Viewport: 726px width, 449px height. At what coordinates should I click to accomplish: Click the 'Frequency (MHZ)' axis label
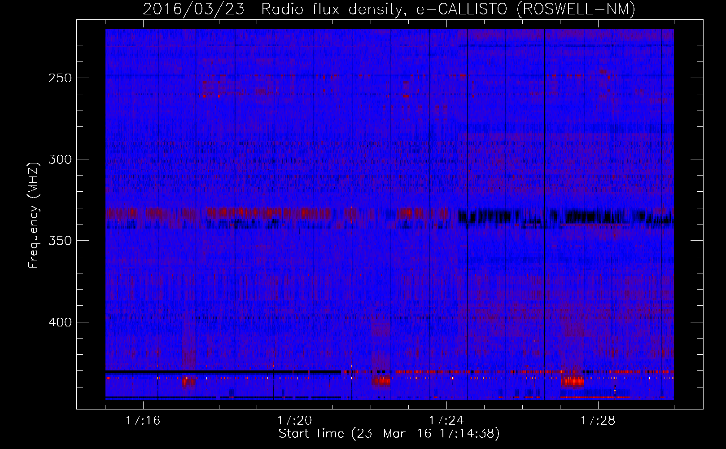click(x=34, y=215)
